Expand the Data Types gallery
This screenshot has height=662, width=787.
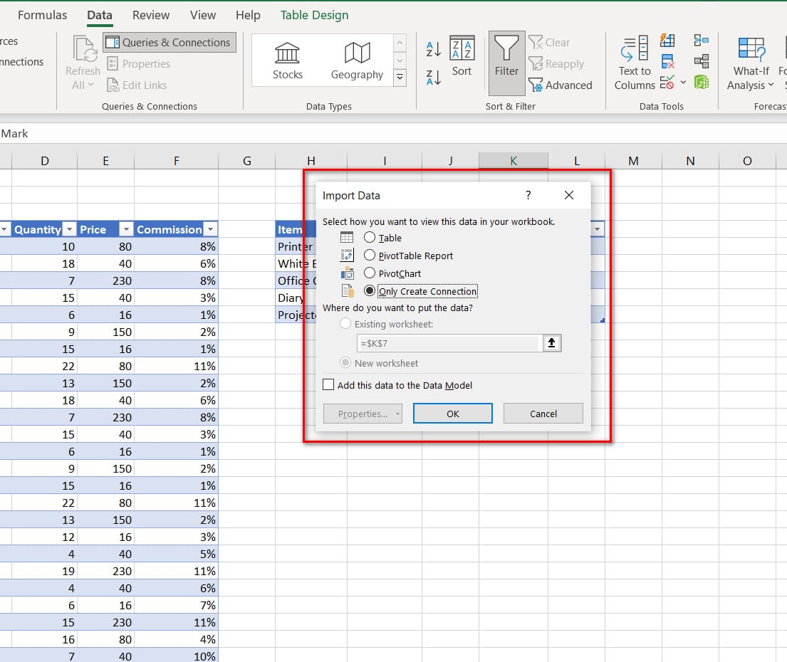pyautogui.click(x=400, y=77)
